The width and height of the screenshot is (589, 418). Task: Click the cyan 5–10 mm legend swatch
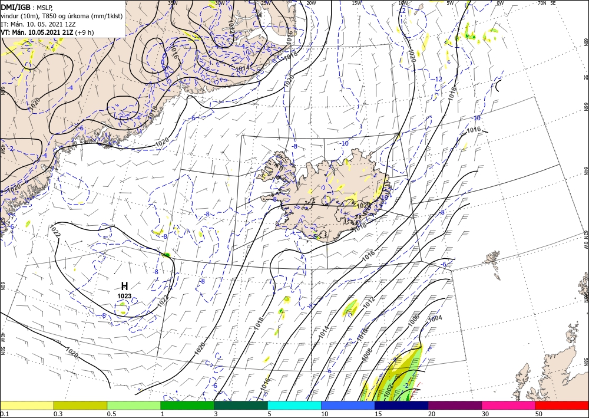point(294,405)
